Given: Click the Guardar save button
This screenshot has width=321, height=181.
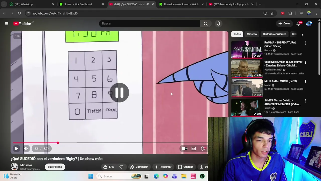Looking at the screenshot, I should (186, 167).
